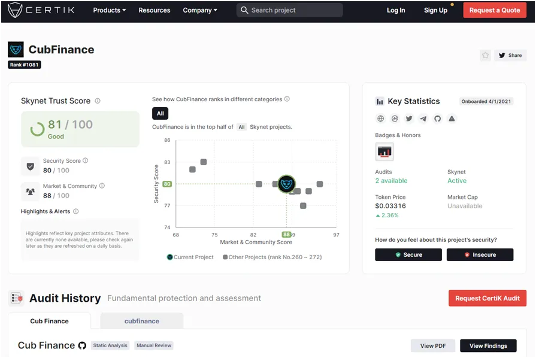Click the Rank #1081 badge
The image size is (536, 358).
25,65
